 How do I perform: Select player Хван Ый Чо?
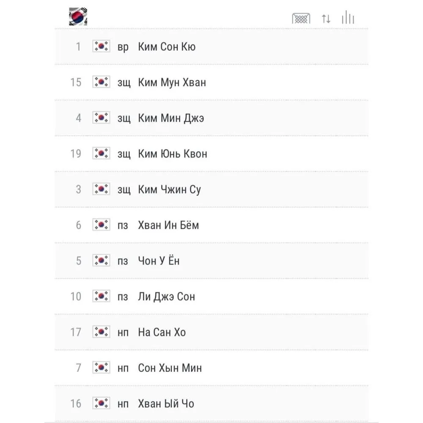point(166,404)
